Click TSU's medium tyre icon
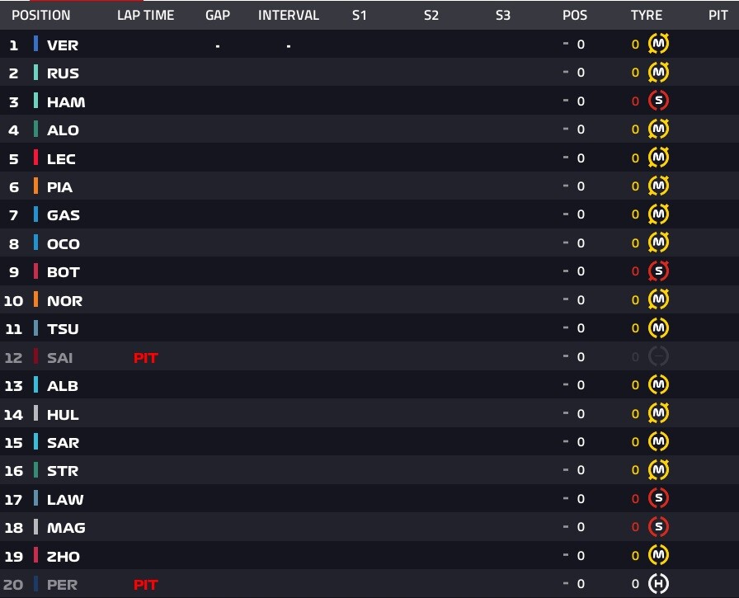739x598 pixels. (658, 328)
